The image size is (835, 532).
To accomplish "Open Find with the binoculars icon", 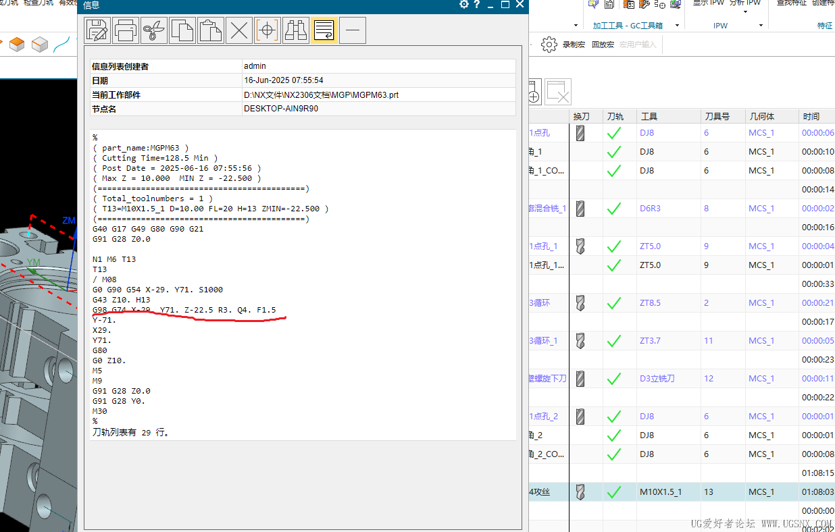I will 296,30.
